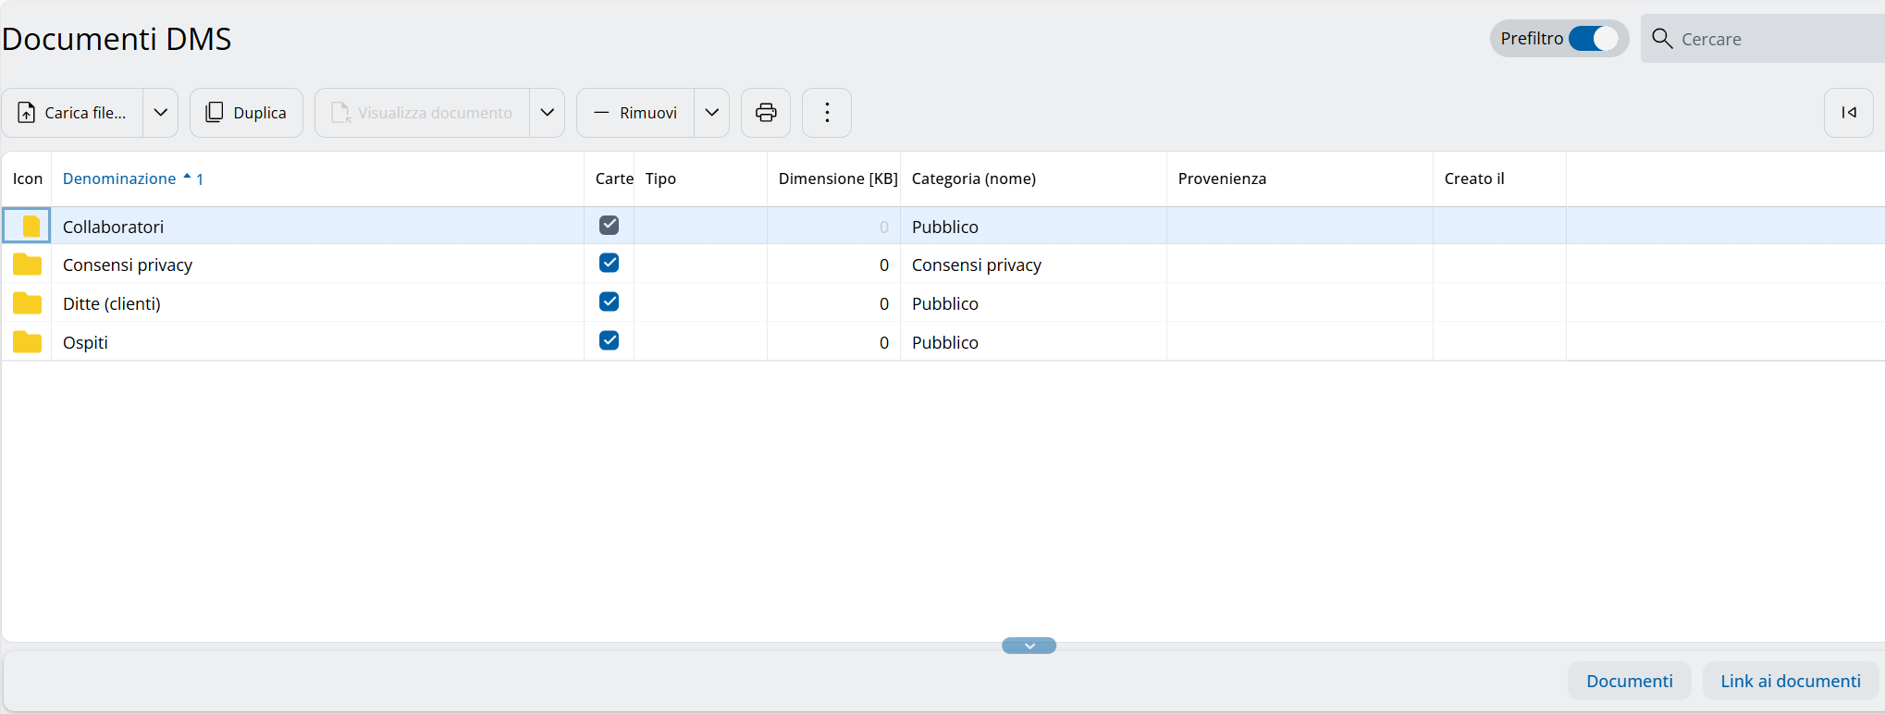Toggle Carte checkbox in Ditte (clienti) row
1885x714 pixels.
(609, 302)
